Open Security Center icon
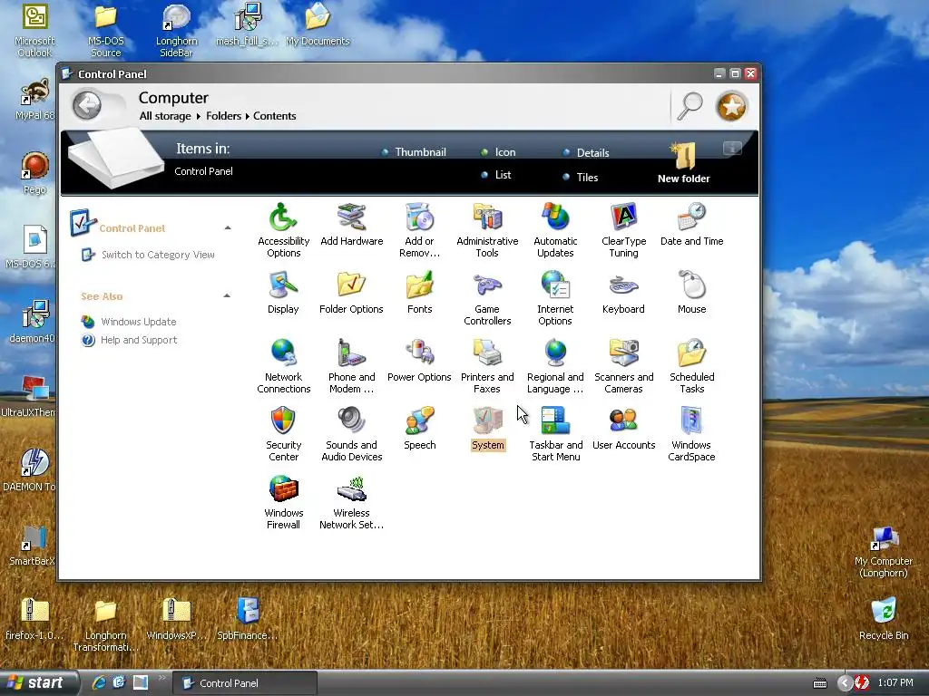Screen dimensions: 929x696 pos(283,434)
